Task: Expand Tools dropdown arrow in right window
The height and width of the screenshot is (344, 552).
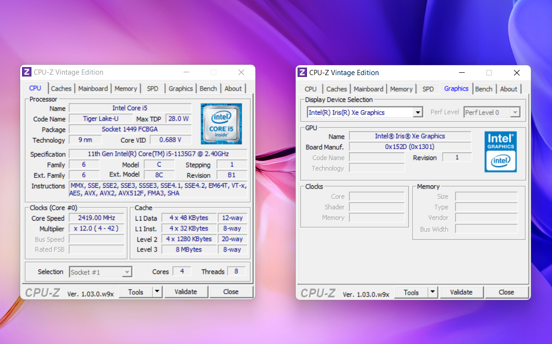Action: 432,292
